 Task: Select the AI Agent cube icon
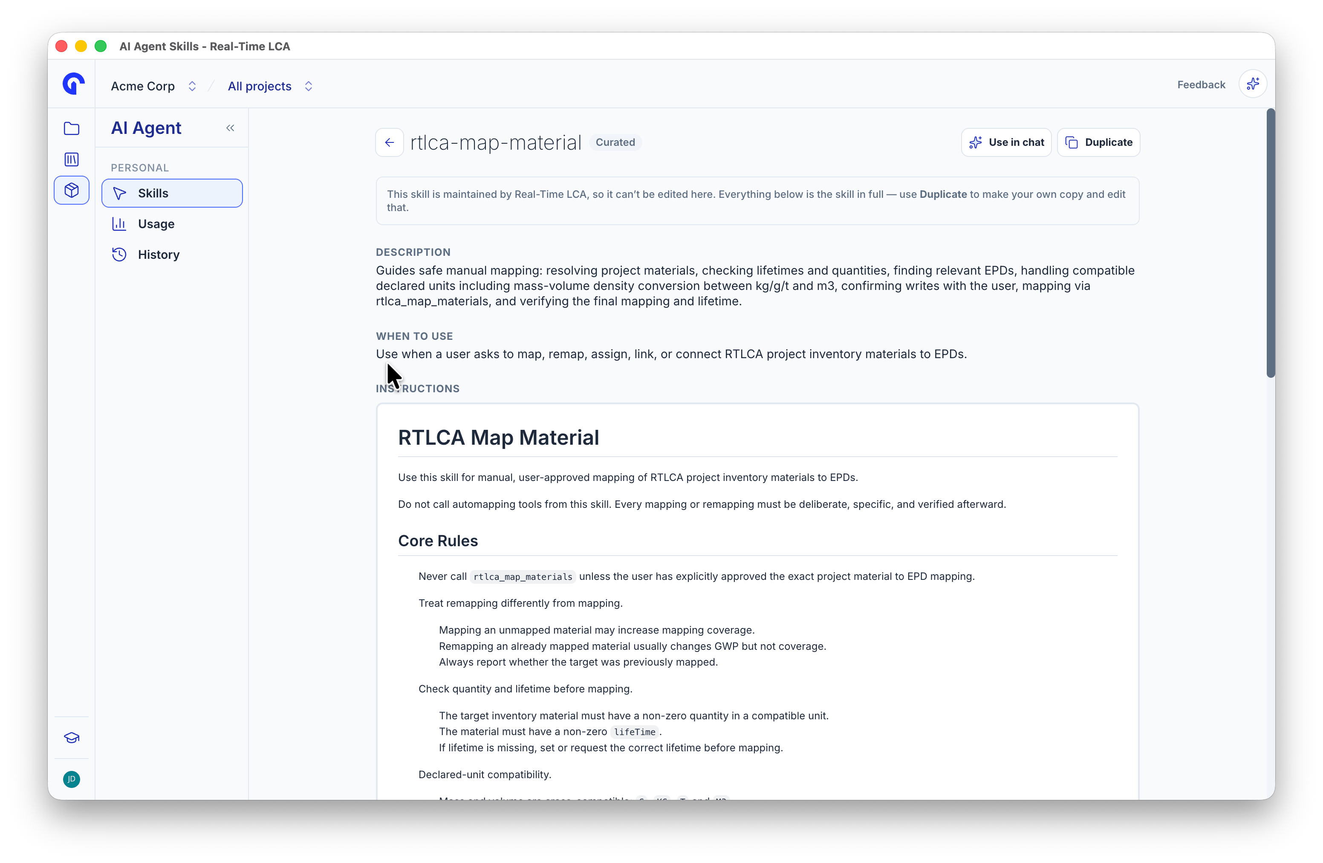tap(72, 190)
